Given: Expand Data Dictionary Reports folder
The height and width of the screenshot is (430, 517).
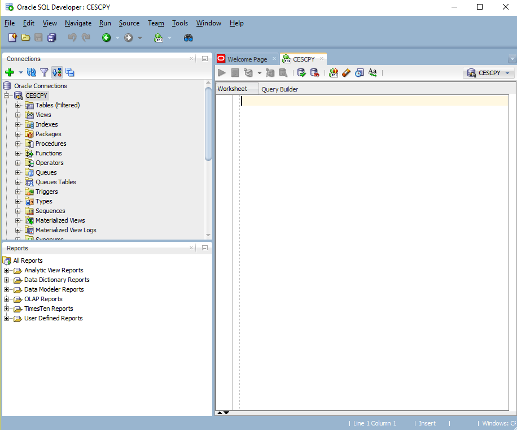Looking at the screenshot, I should (x=6, y=280).
